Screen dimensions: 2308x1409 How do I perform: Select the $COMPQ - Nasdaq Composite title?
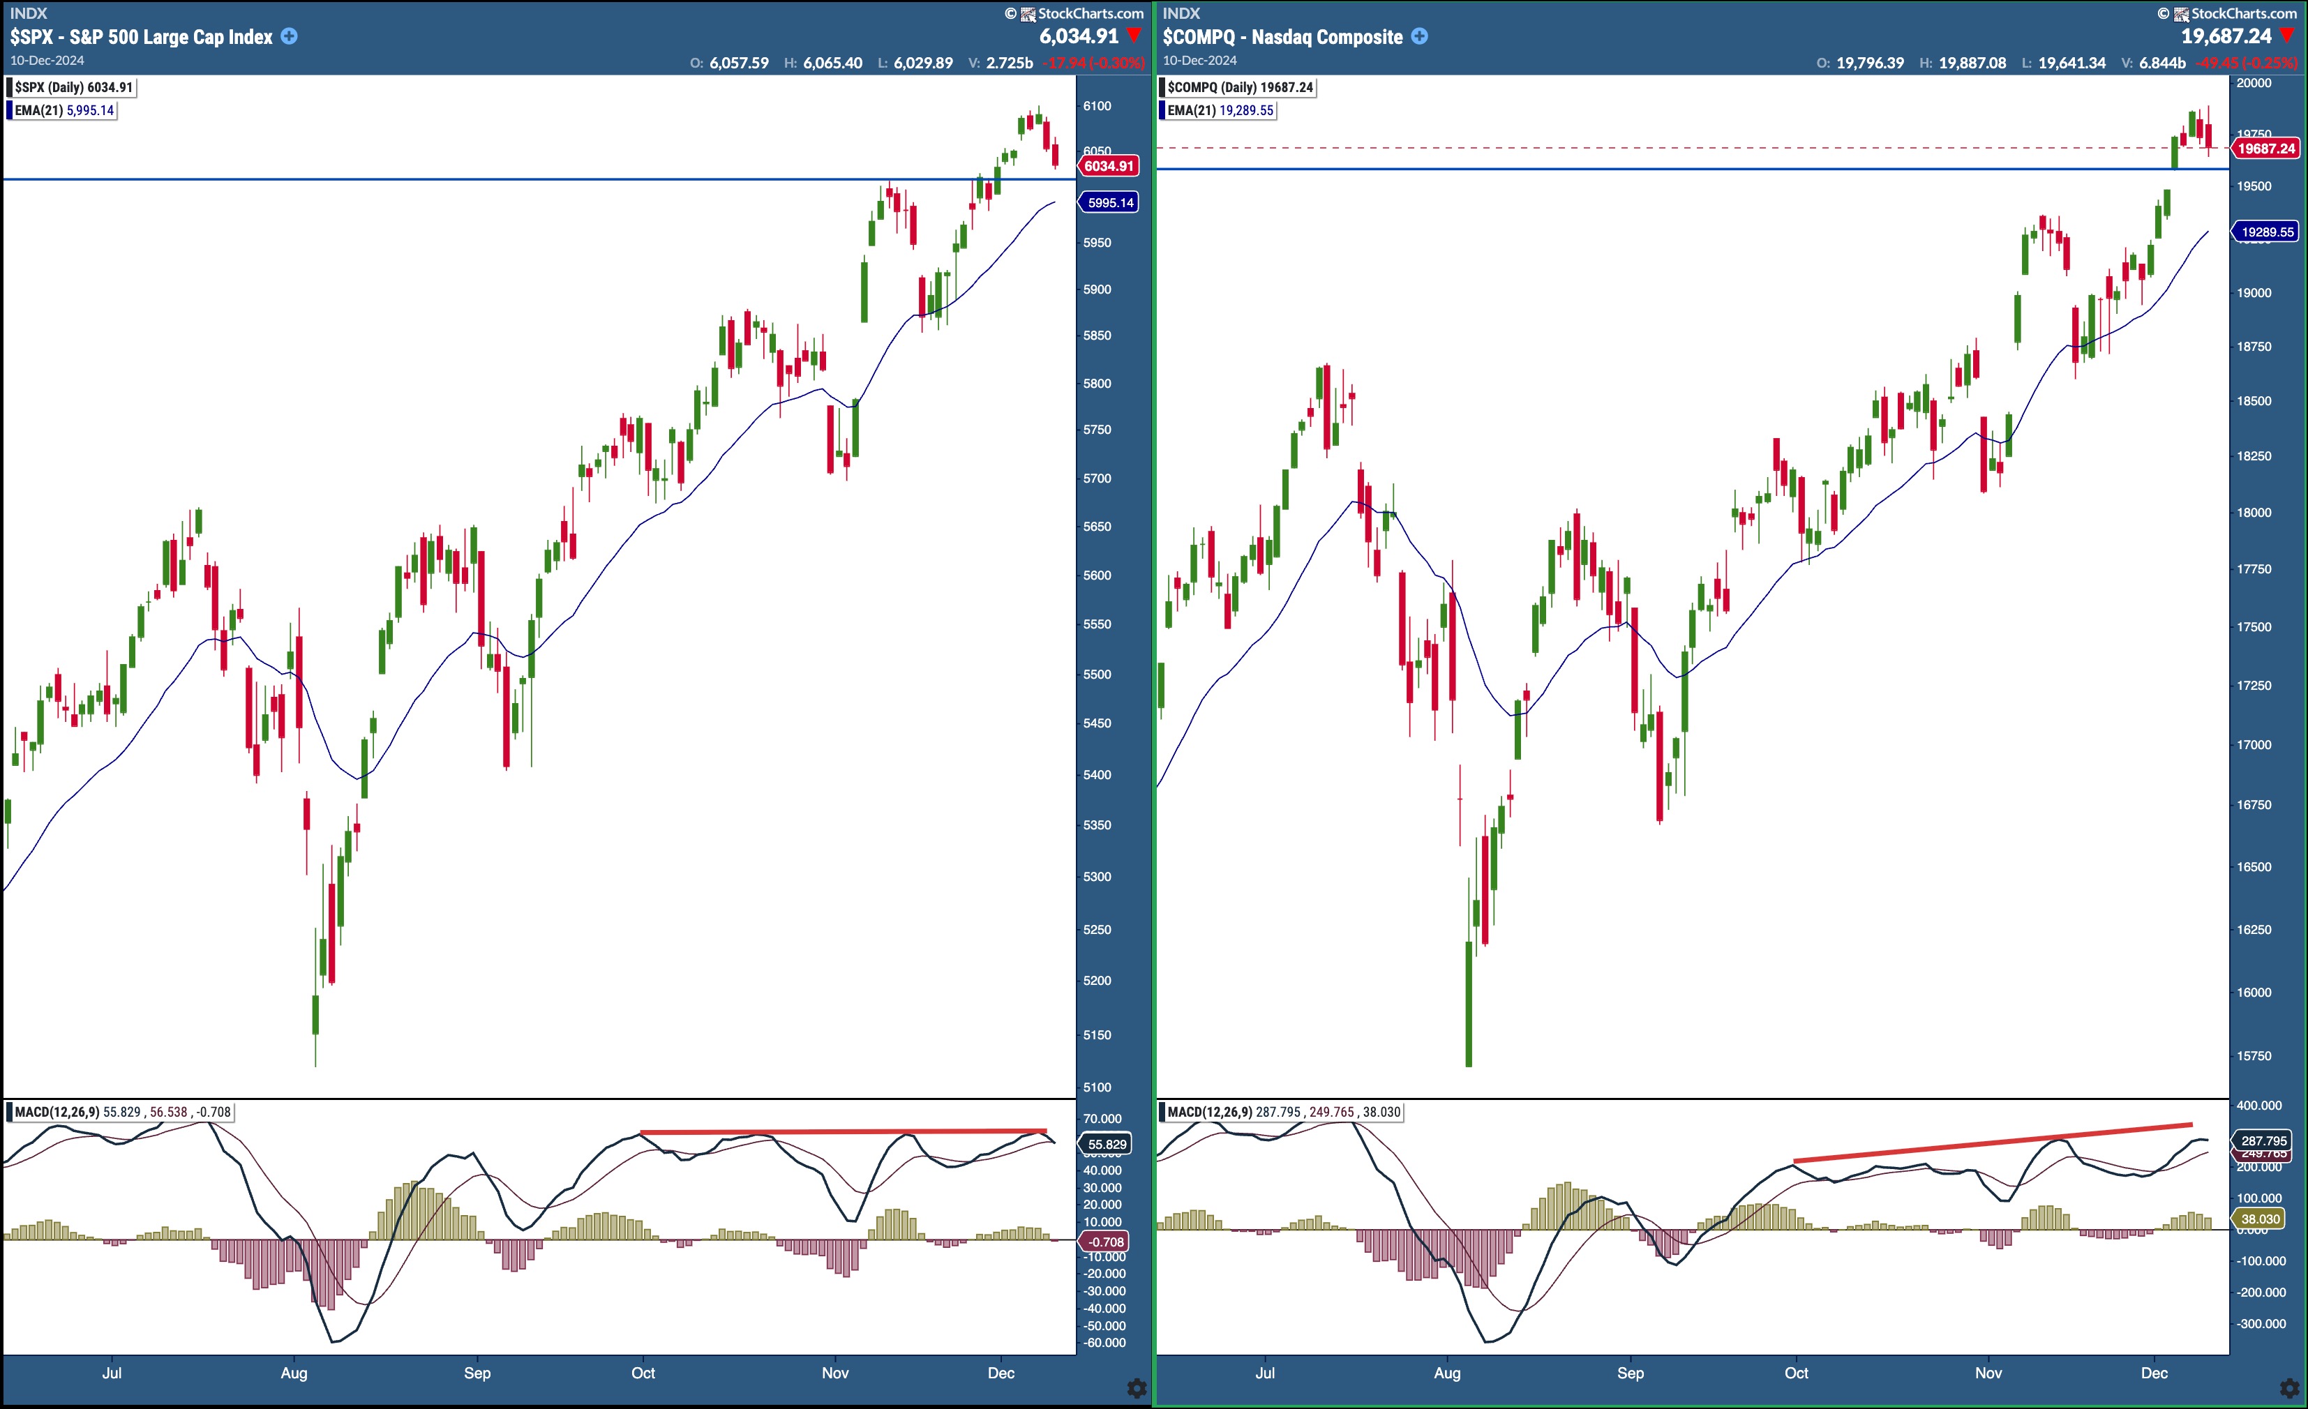pos(1282,38)
